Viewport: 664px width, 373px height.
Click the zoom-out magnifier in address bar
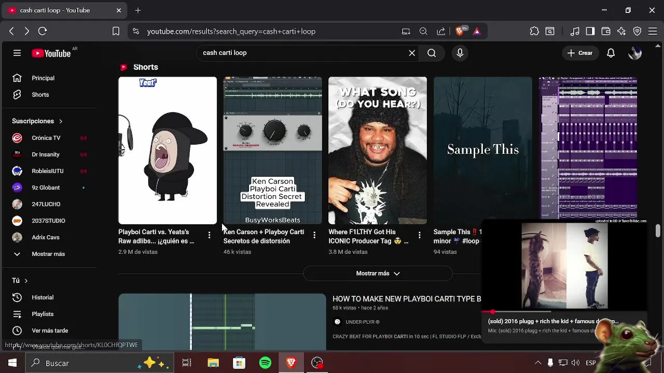[x=423, y=31]
